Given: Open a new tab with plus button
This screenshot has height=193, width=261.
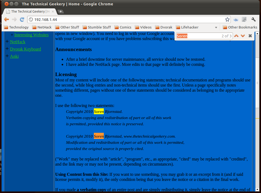Looking at the screenshot, I should pyautogui.click(x=61, y=12).
